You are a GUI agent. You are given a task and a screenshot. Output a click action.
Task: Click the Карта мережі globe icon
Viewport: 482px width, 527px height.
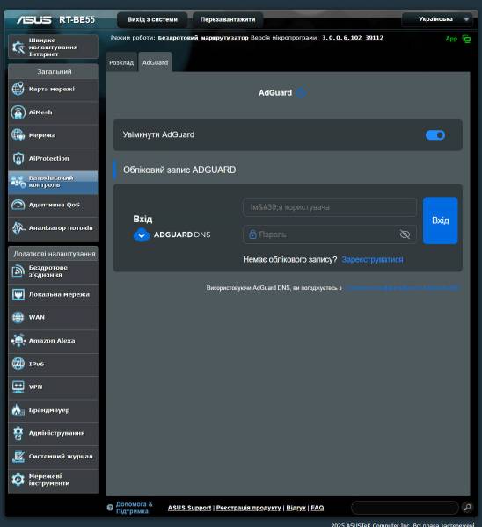(18, 89)
